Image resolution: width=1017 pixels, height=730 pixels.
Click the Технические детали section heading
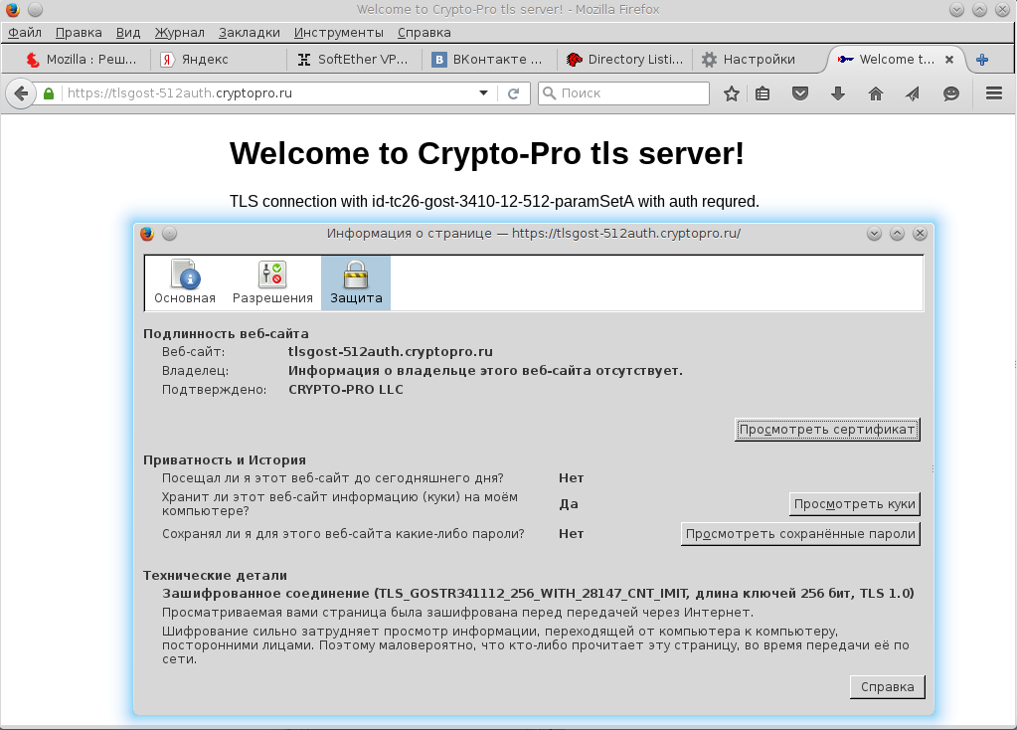click(215, 575)
